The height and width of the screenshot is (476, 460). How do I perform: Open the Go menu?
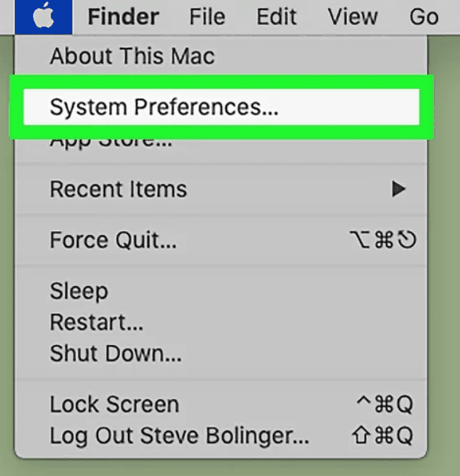click(x=424, y=16)
